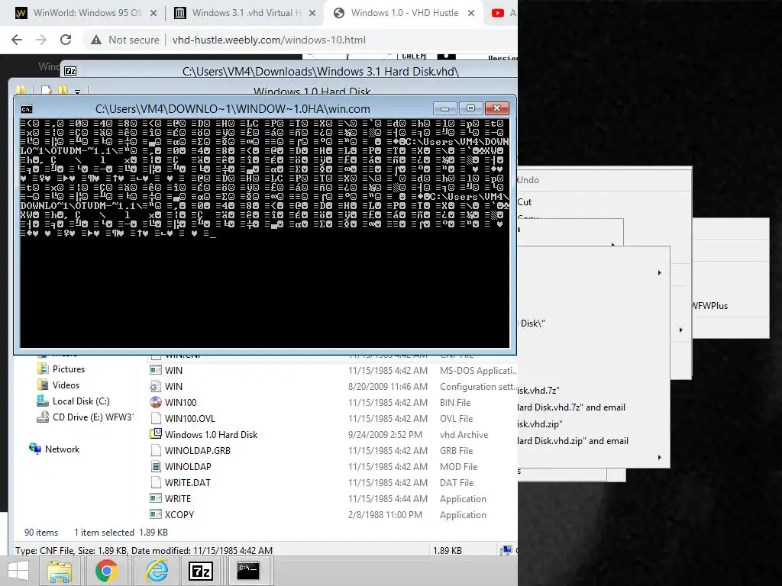Click the address bar URL field
The height and width of the screenshot is (586, 782).
pyautogui.click(x=269, y=40)
